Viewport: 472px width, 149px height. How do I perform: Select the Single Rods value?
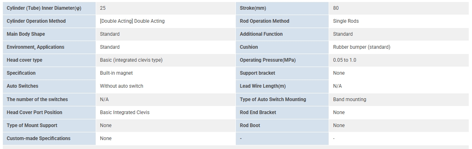coord(346,21)
